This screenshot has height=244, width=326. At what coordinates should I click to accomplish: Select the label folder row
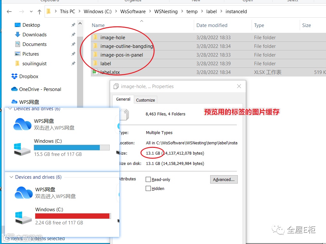[208, 64]
